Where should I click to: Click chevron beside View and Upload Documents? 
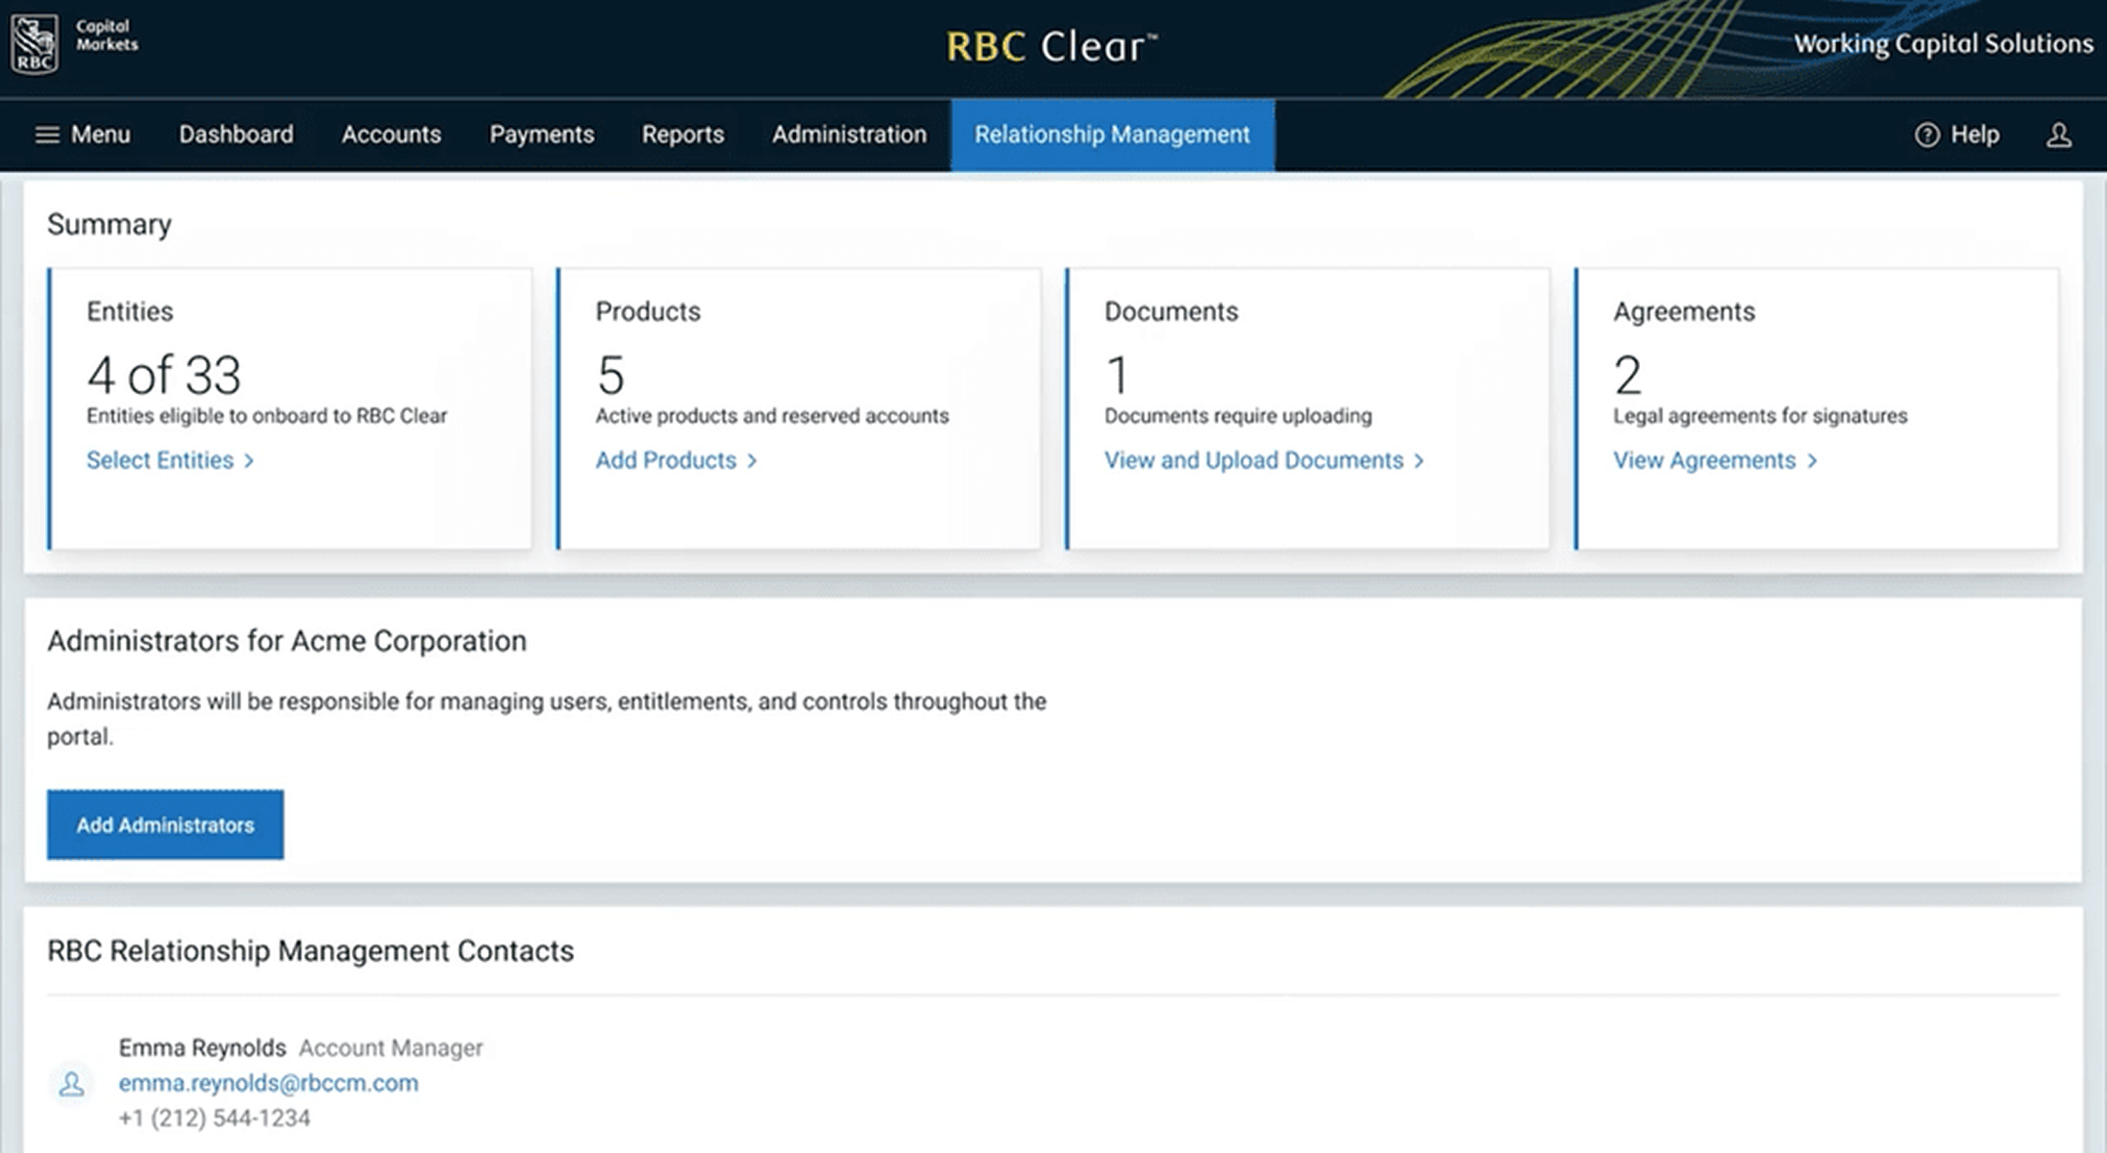pos(1419,461)
